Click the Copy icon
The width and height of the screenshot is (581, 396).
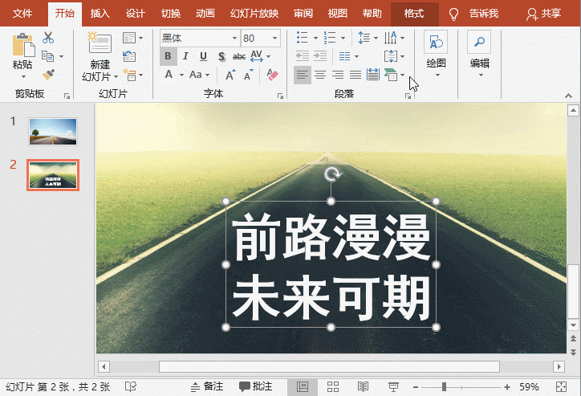tap(48, 56)
